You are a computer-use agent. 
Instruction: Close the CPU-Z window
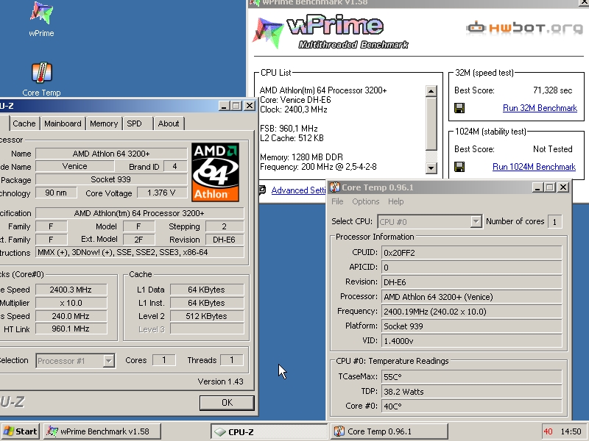(x=250, y=106)
